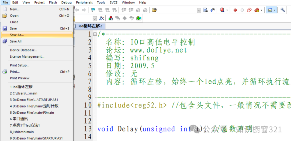Click the Navigate Backwards arrow in toolbar

(x=77, y=10)
